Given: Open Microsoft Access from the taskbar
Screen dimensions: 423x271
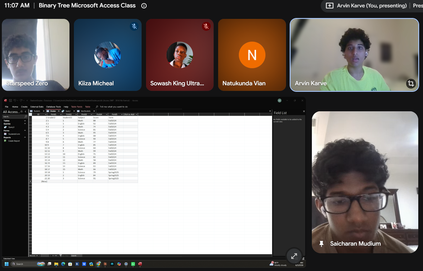Looking at the screenshot, I should (x=140, y=264).
